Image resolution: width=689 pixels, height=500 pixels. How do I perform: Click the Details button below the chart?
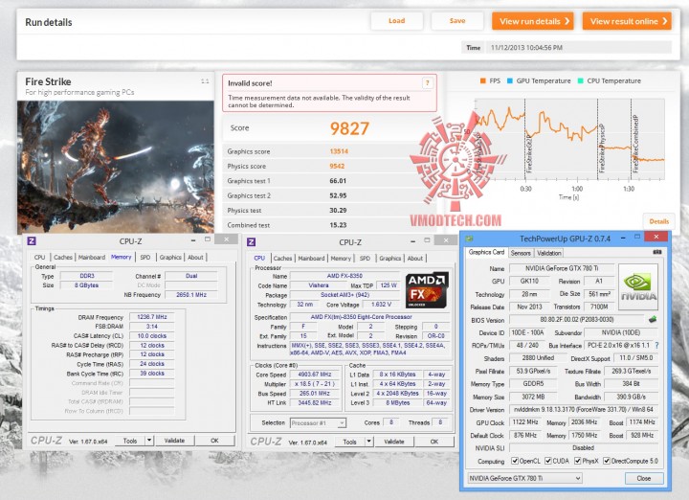tap(659, 221)
